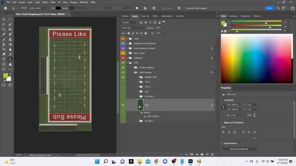
Task: Select the Blur tool
Action: point(10,49)
